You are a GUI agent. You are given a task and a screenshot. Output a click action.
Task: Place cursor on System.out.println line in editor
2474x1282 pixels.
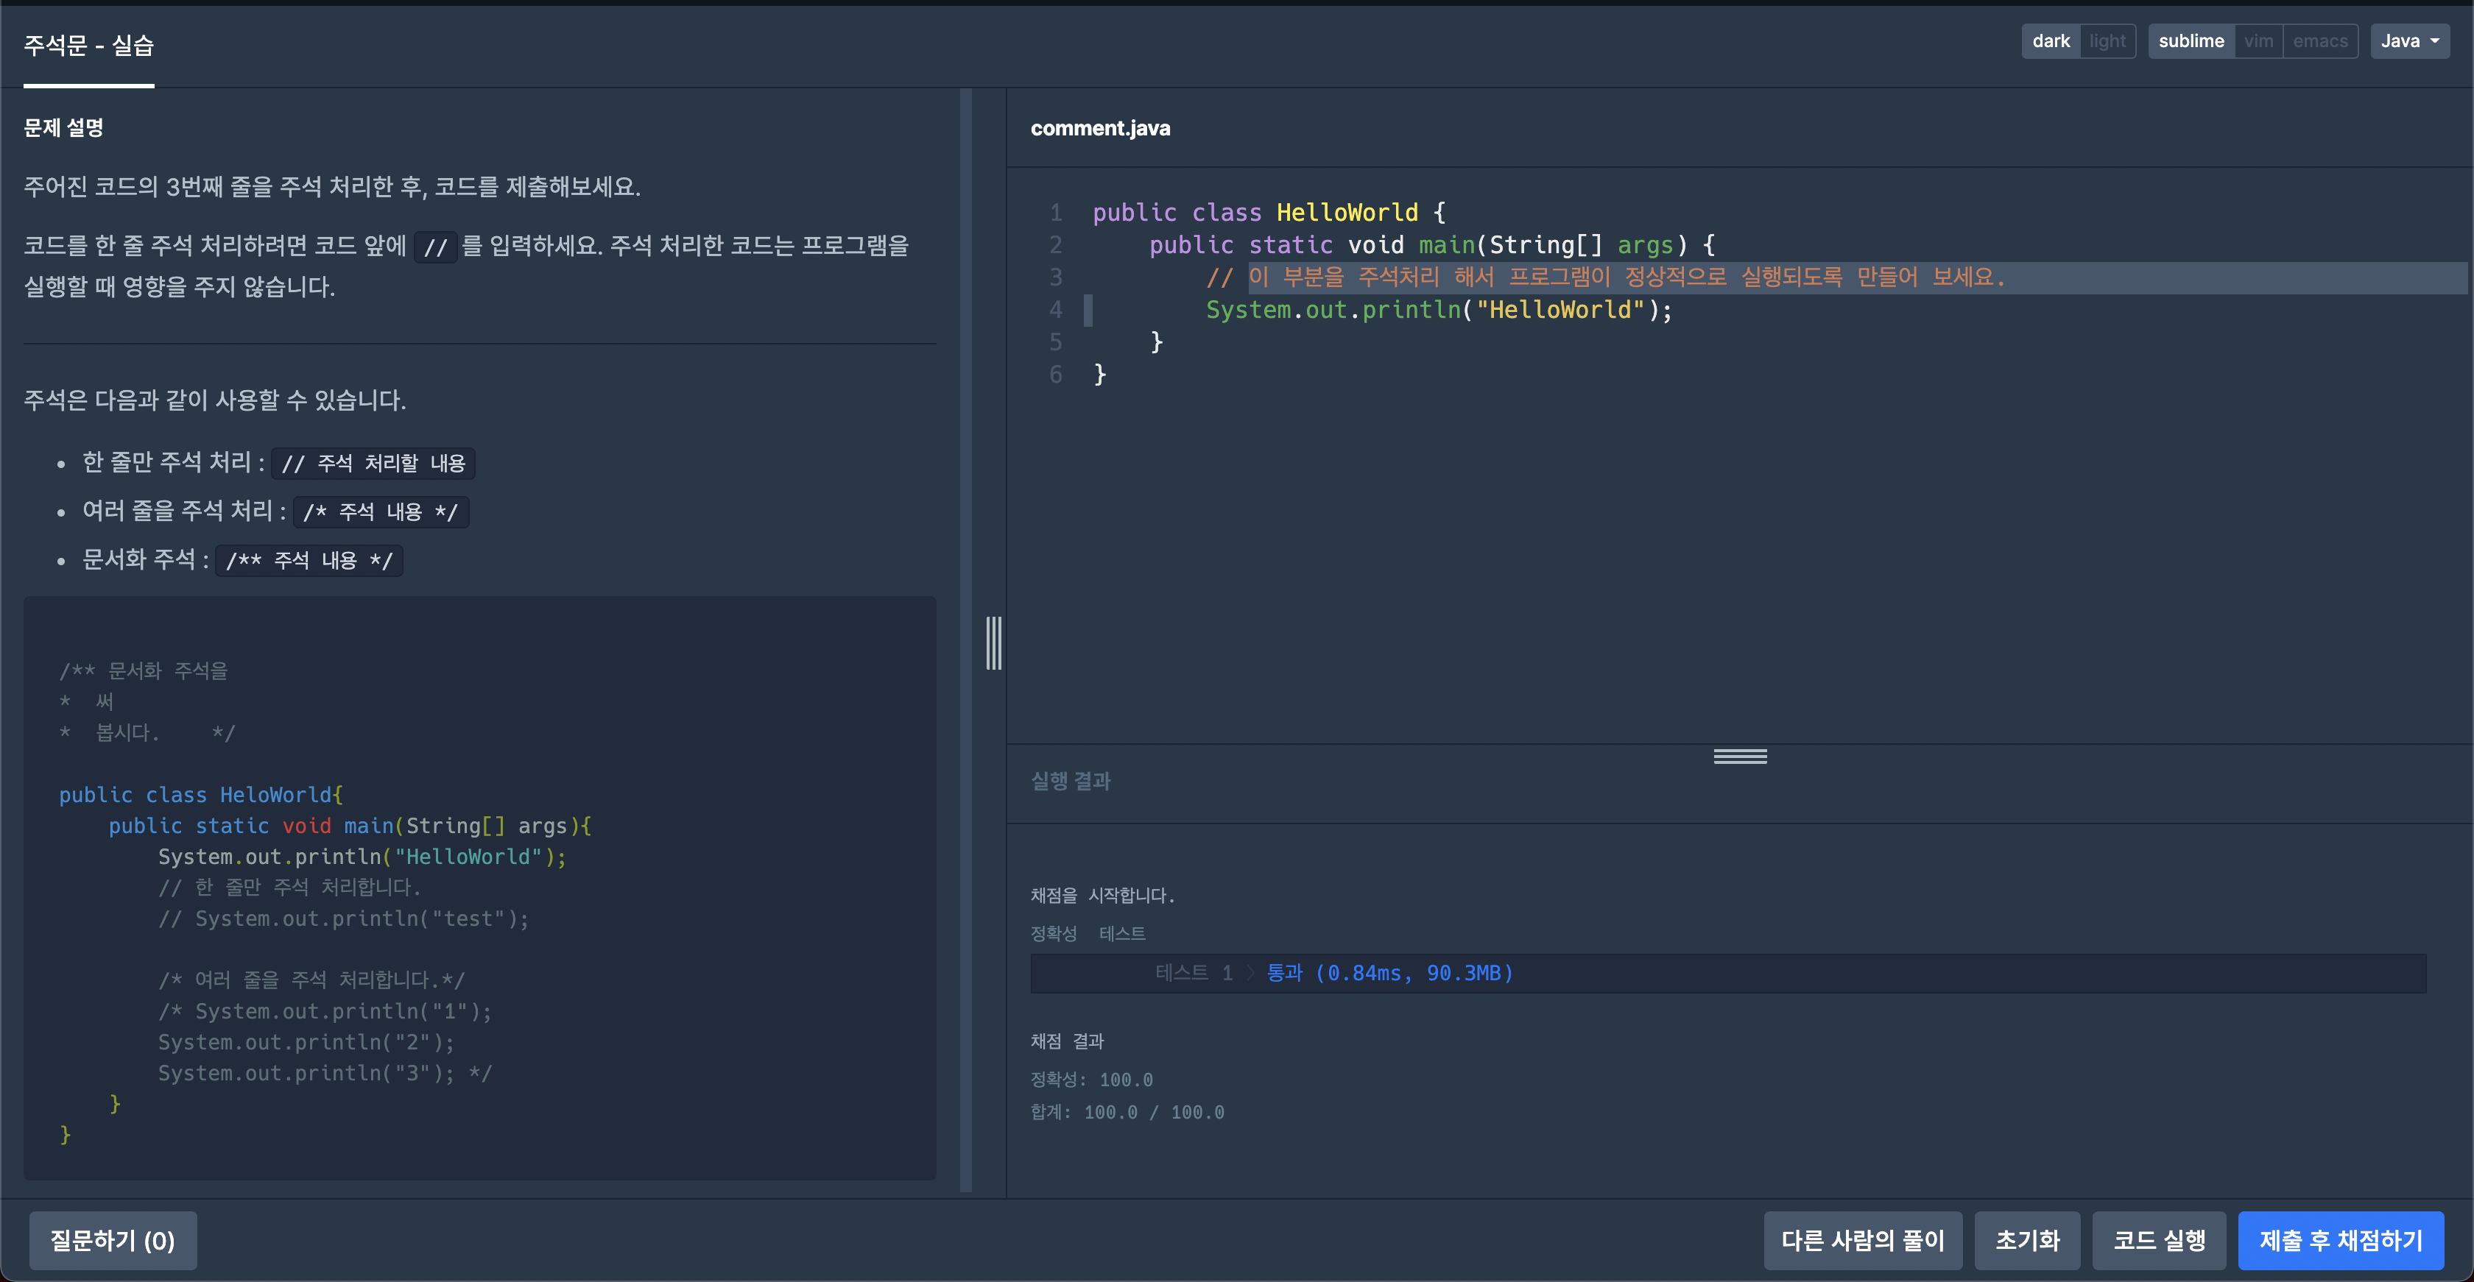point(1438,310)
